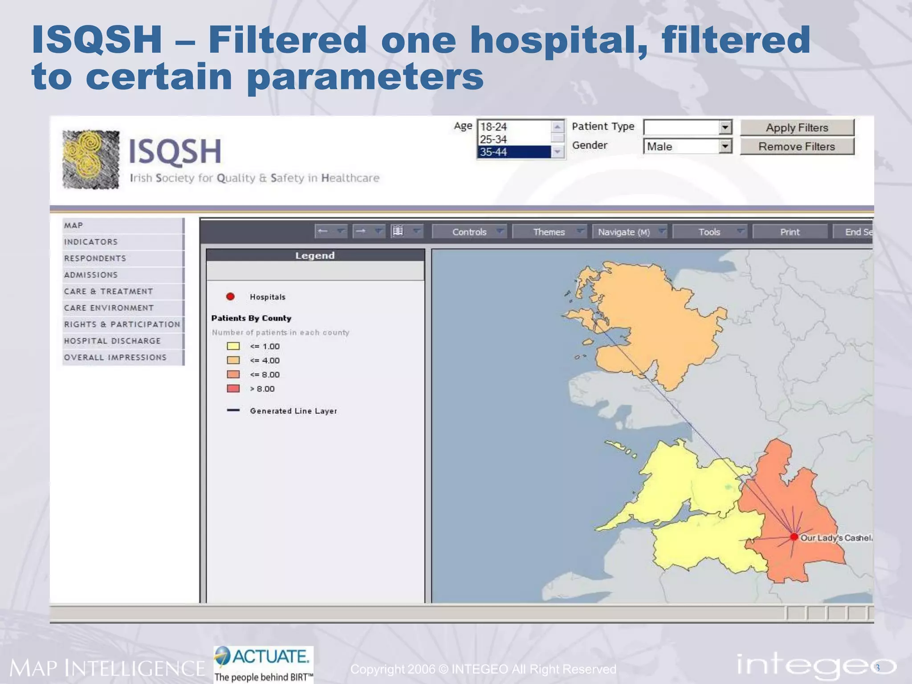Screen dimensions: 912x684
Task: Click the back arrow navigation icon
Action: click(323, 232)
